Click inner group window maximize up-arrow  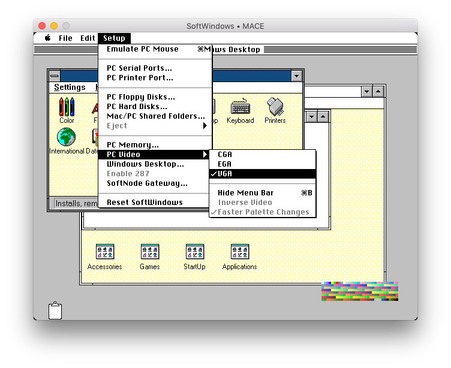[323, 117]
